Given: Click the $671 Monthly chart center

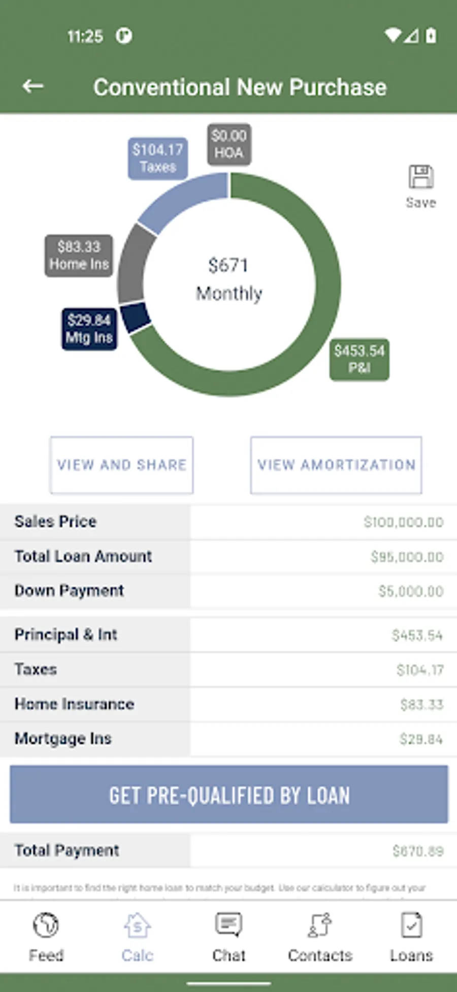Looking at the screenshot, I should coord(229,279).
